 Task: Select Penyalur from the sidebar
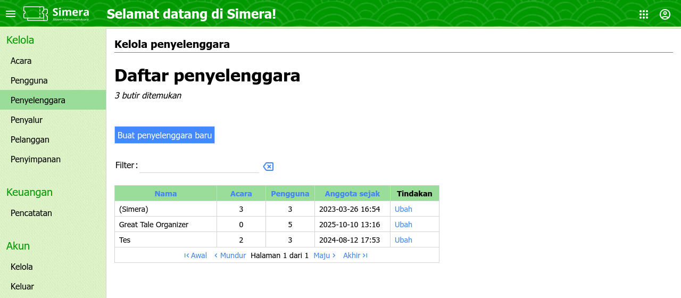point(27,120)
